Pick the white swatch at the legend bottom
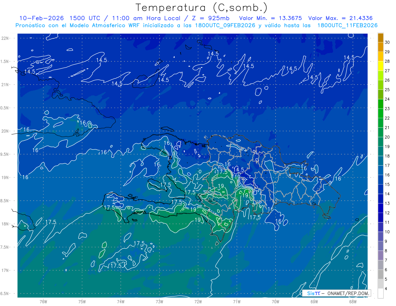The image size is (396, 306). [380, 293]
